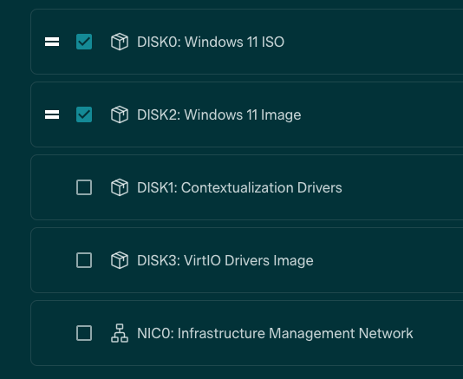Uncheck the DISK0 Windows 11 ISO checkbox
The width and height of the screenshot is (463, 379).
84,42
